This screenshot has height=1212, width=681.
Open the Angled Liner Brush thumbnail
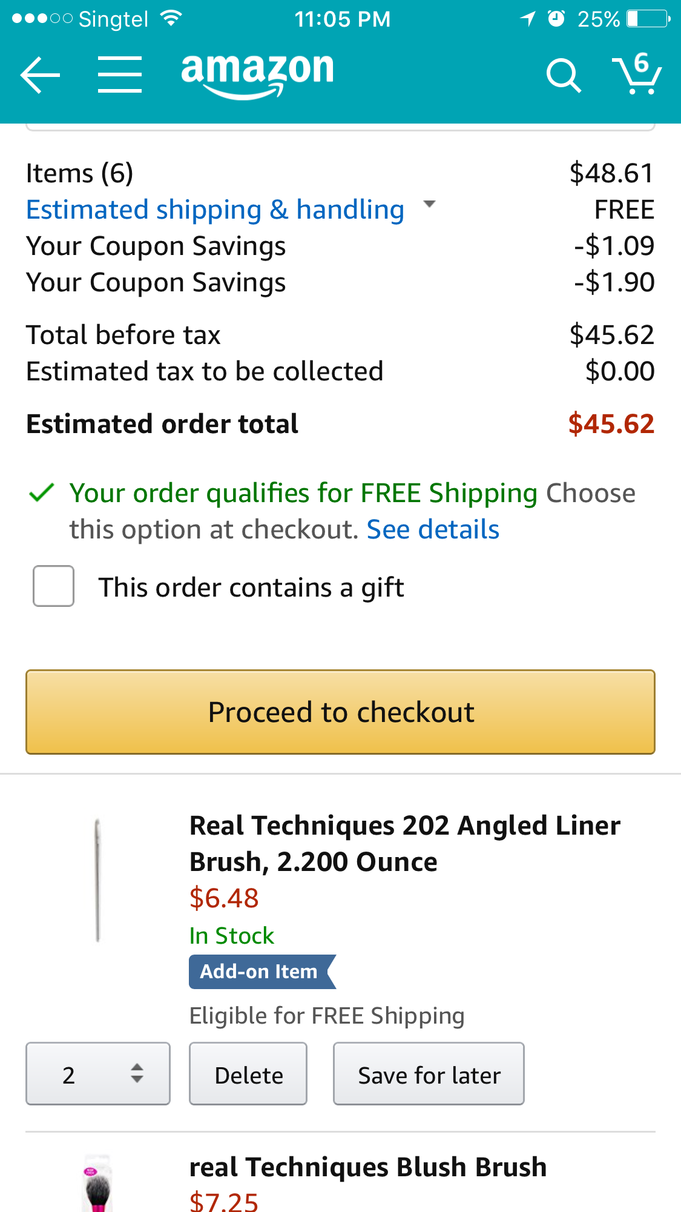(x=97, y=879)
